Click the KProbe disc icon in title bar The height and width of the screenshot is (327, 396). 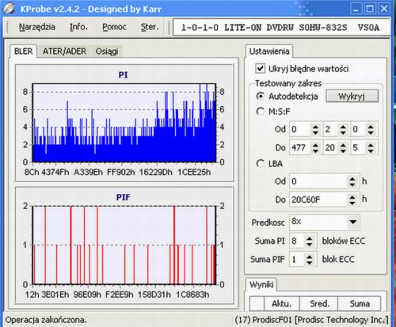point(9,8)
